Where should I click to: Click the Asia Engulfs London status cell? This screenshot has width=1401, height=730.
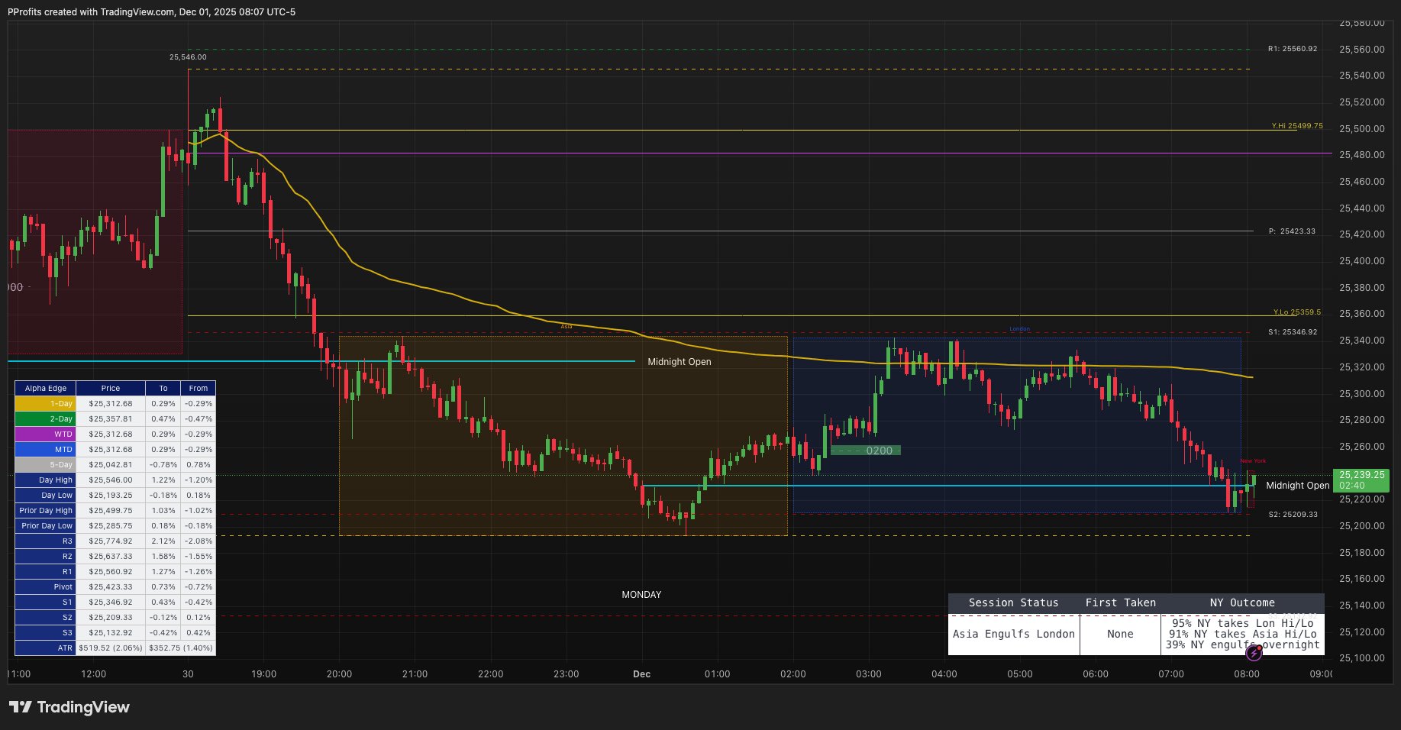1013,635
